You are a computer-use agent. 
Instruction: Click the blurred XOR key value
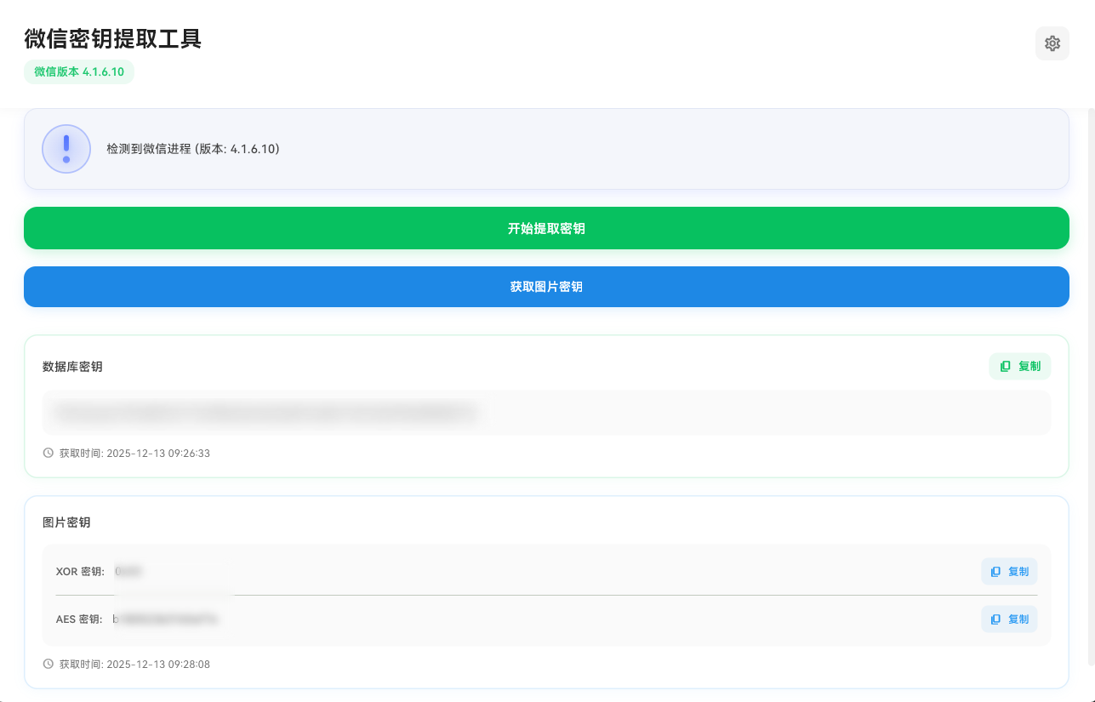pos(128,572)
